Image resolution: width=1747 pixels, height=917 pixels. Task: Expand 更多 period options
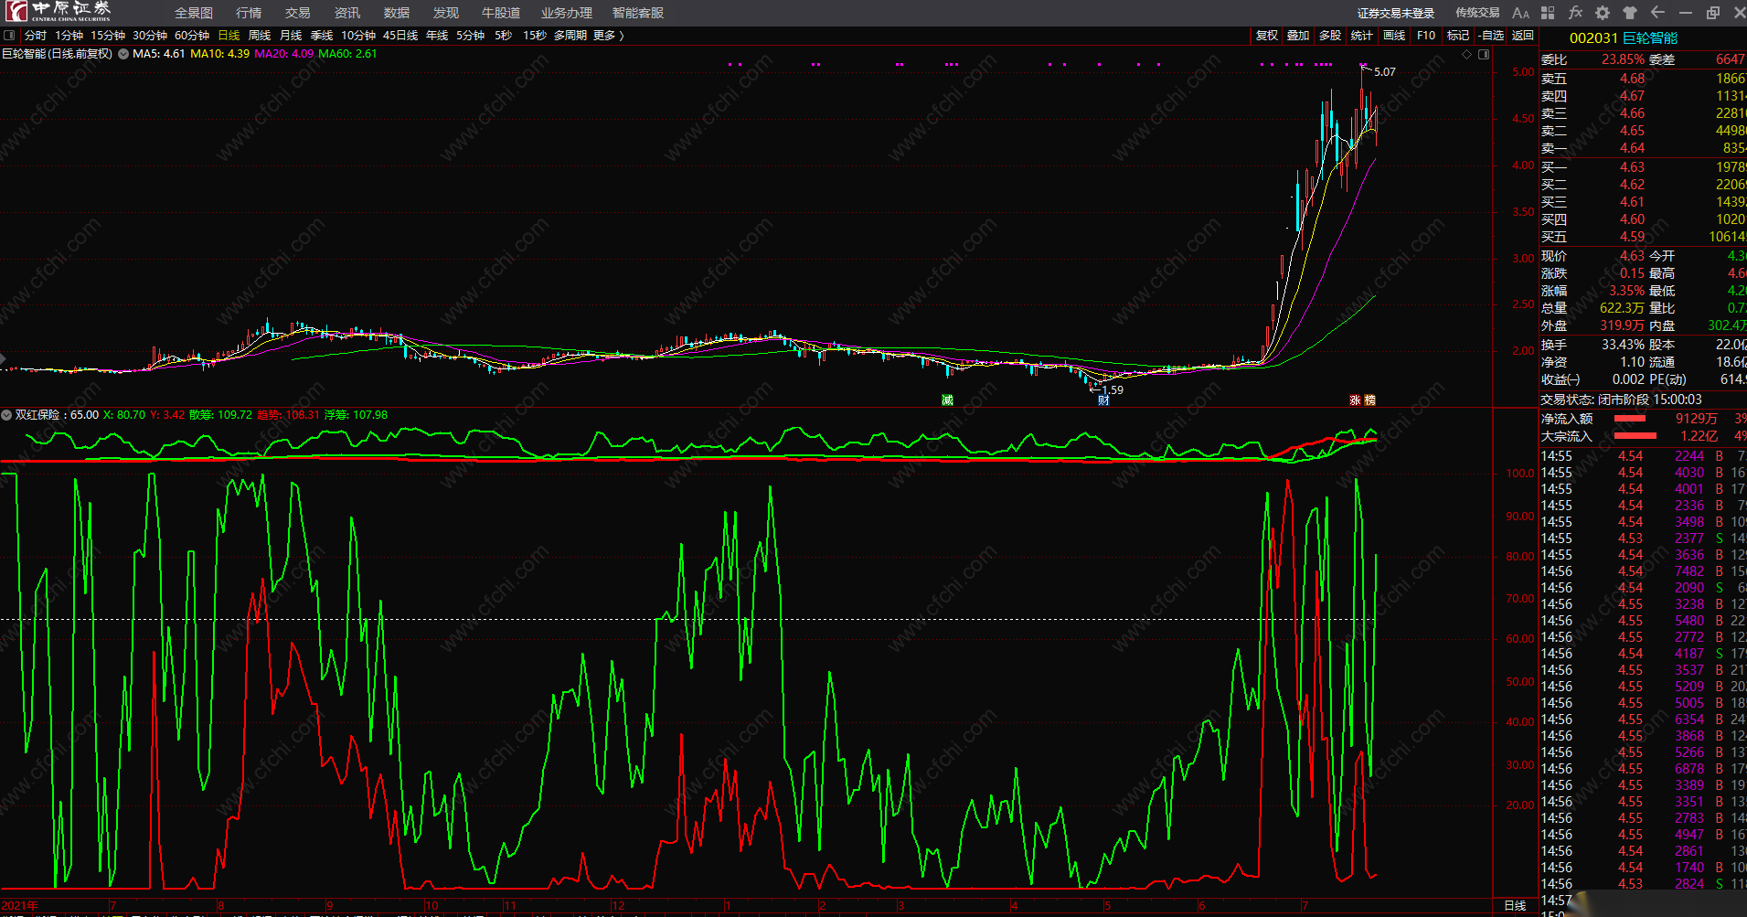tap(608, 36)
